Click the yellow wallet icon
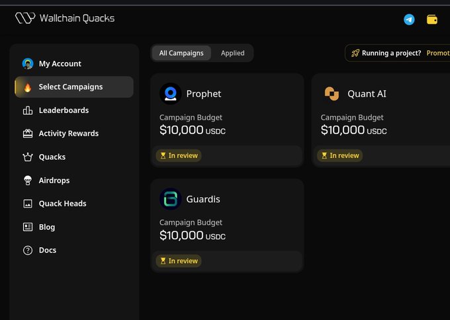This screenshot has width=450, height=320. (x=432, y=19)
